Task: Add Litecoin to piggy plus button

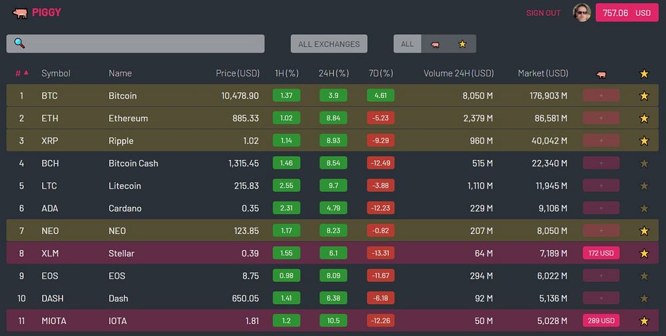Action: point(601,185)
